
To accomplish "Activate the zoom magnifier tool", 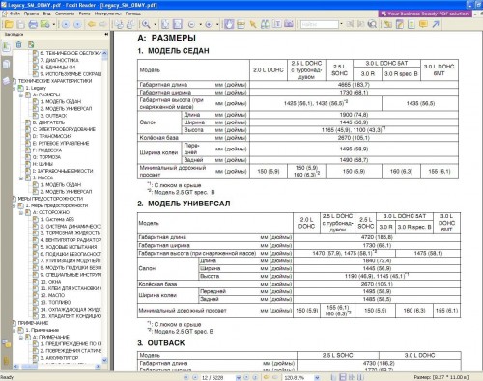I will tap(146, 24).
